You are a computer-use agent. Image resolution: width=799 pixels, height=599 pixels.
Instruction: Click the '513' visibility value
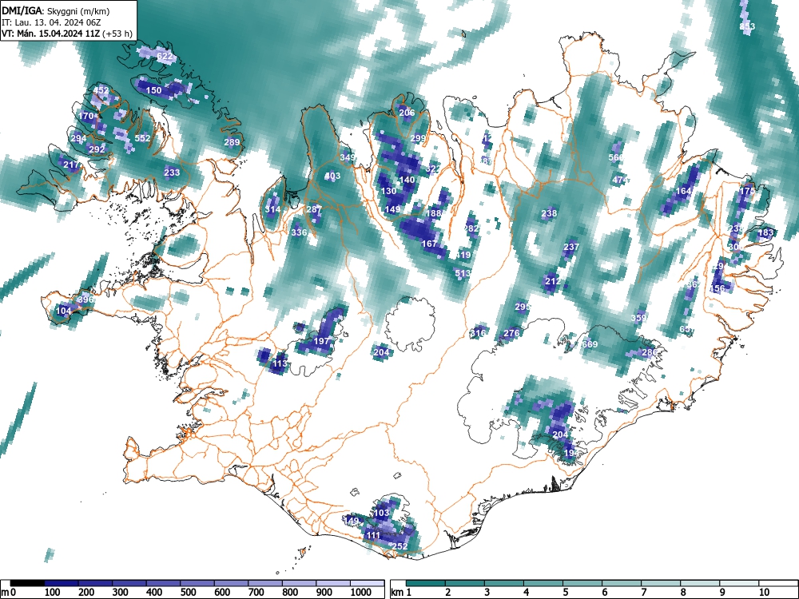point(463,273)
